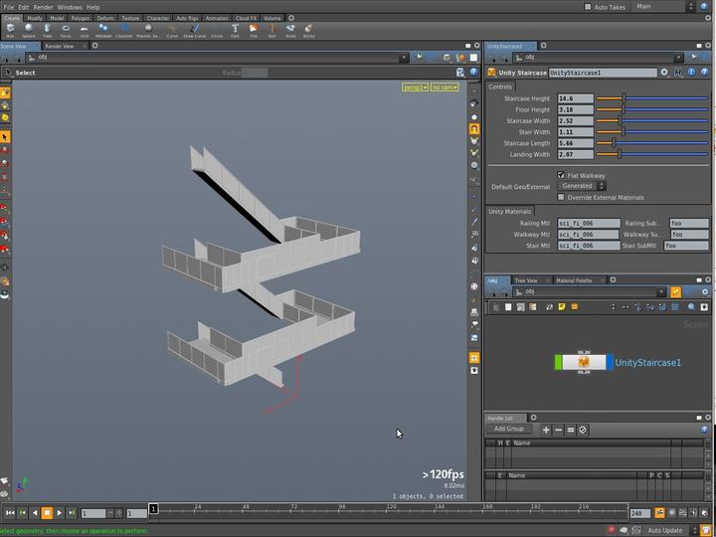This screenshot has width=716, height=537.
Task: Enable Override External Materials checkbox
Action: (x=561, y=197)
